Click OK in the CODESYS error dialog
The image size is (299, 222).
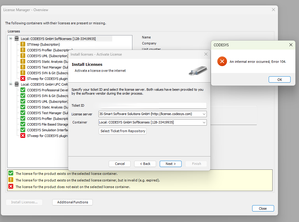pyautogui.click(x=279, y=80)
